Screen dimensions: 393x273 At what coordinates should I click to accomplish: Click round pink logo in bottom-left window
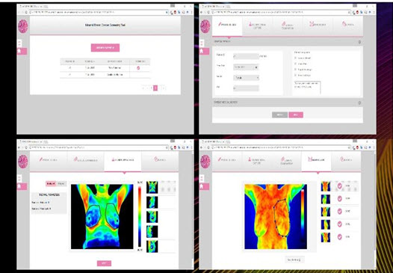point(23,162)
